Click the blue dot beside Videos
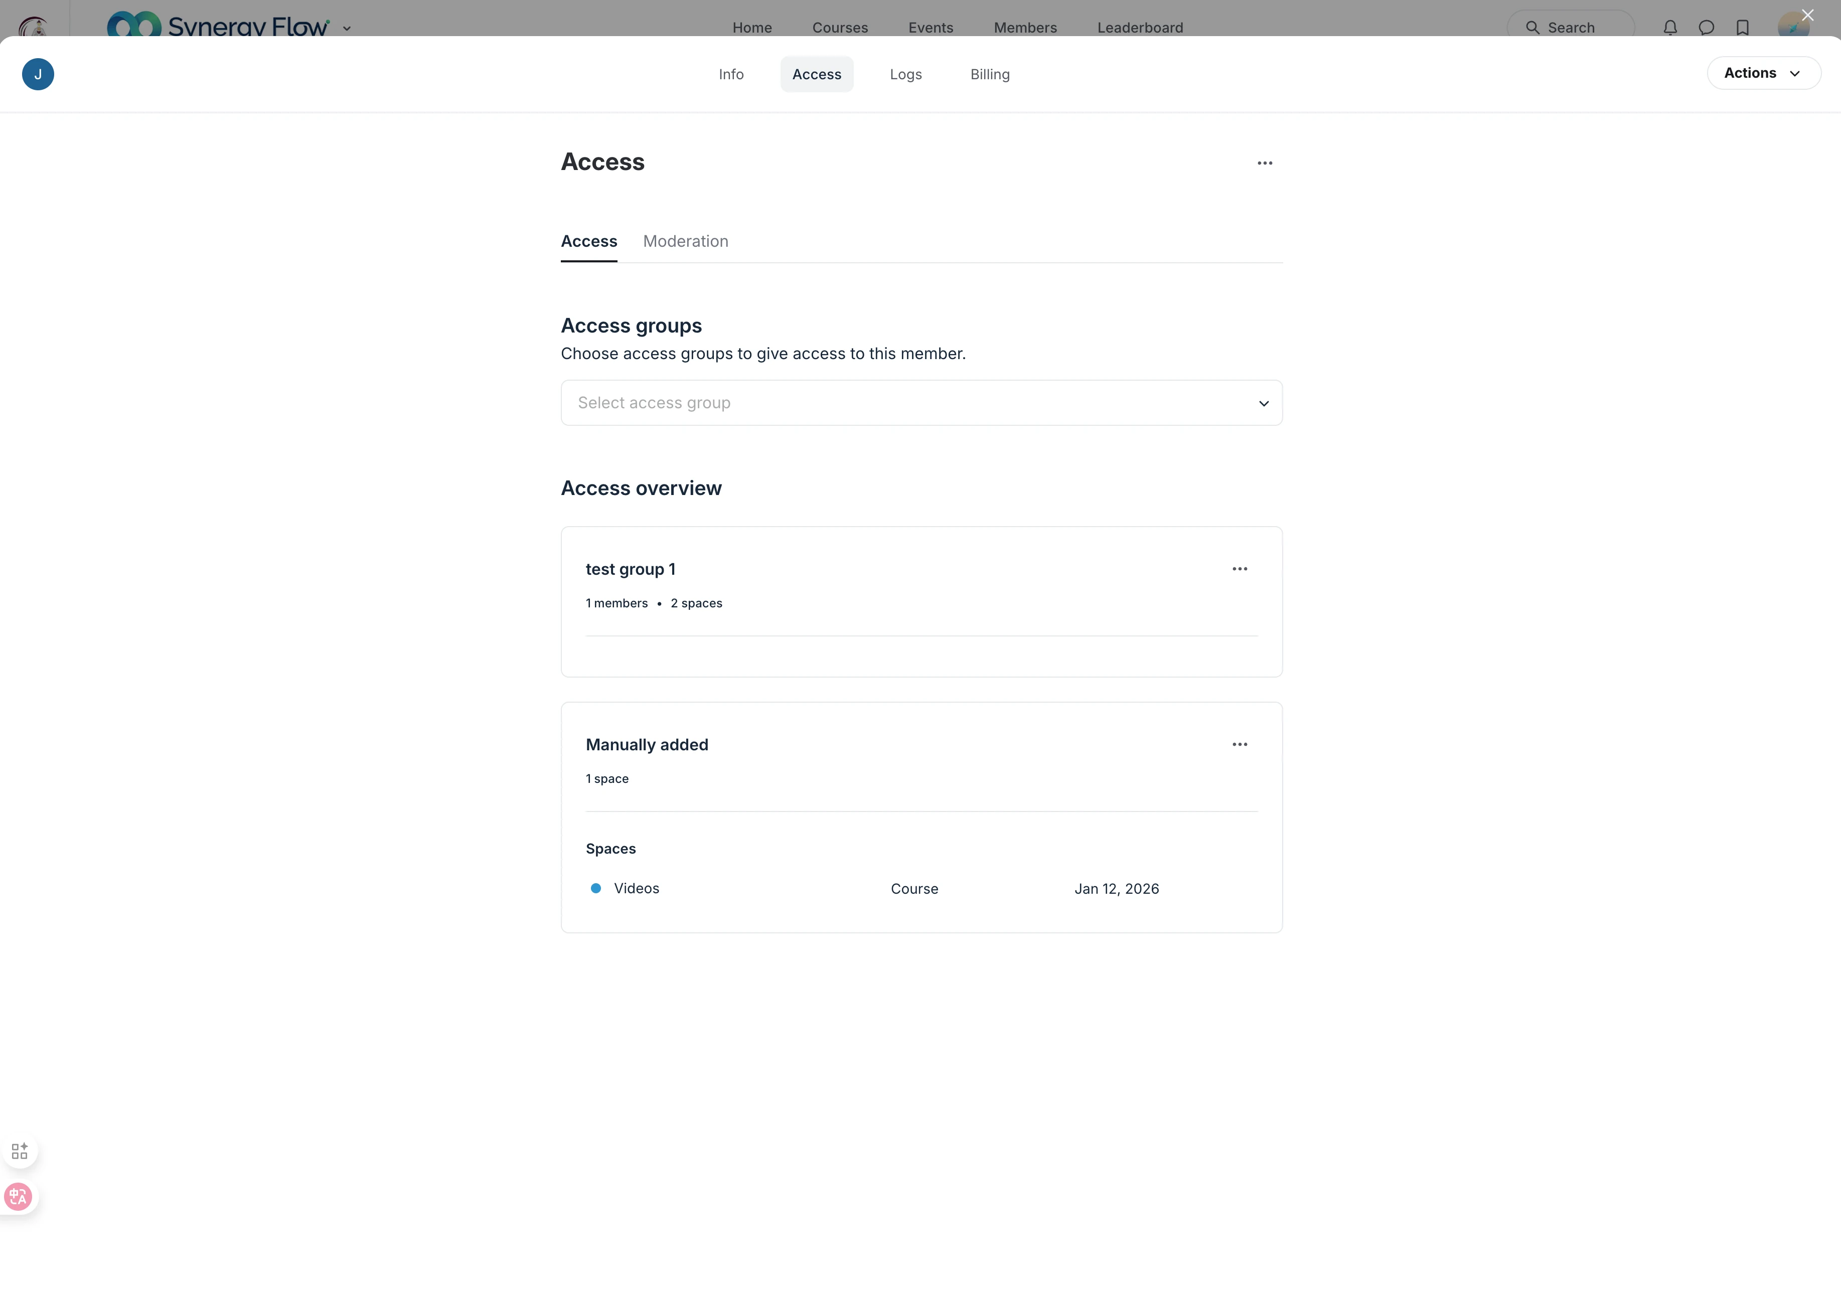The width and height of the screenshot is (1841, 1304). click(596, 888)
